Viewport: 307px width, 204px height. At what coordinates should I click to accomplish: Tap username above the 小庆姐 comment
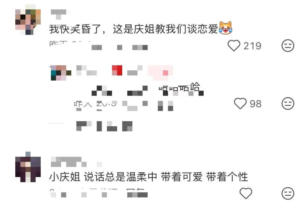pos(69,162)
